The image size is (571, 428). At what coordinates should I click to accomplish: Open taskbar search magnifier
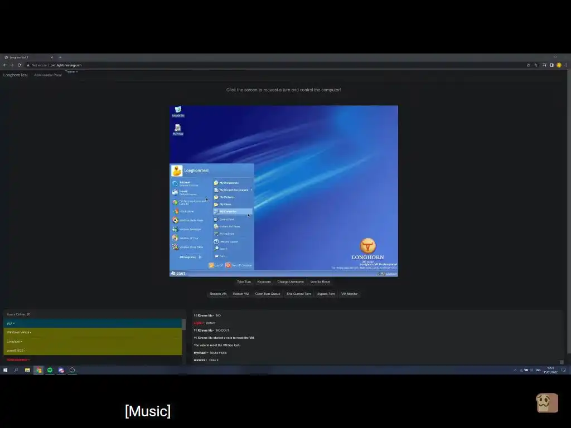click(16, 370)
